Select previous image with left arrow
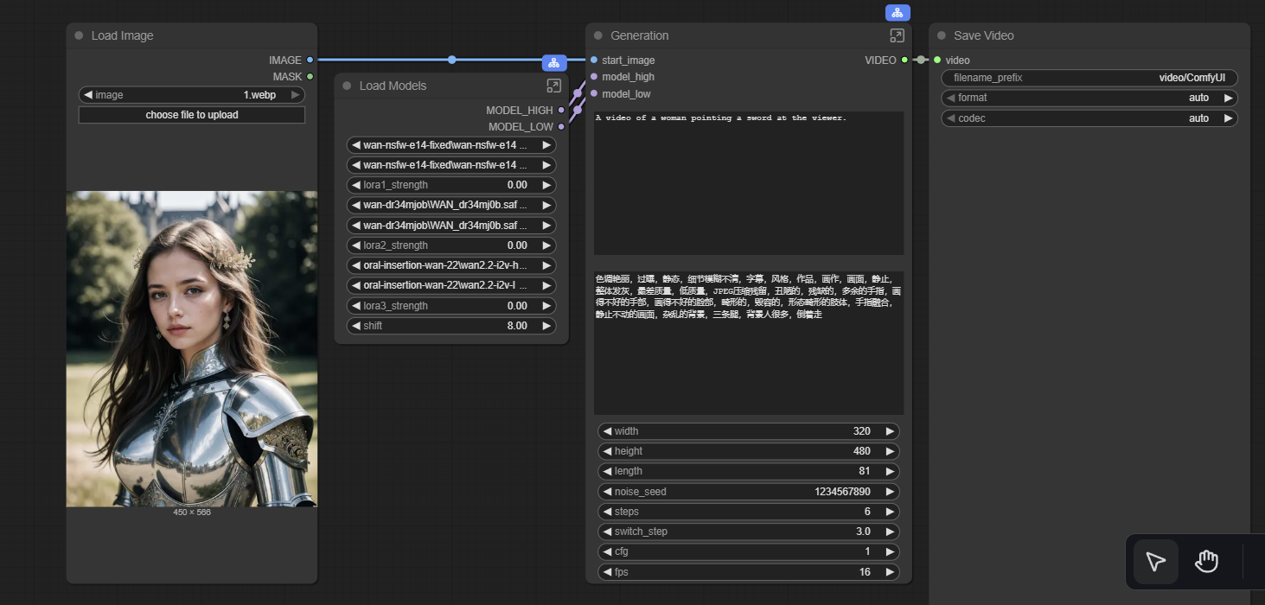The image size is (1265, 605). pos(87,95)
